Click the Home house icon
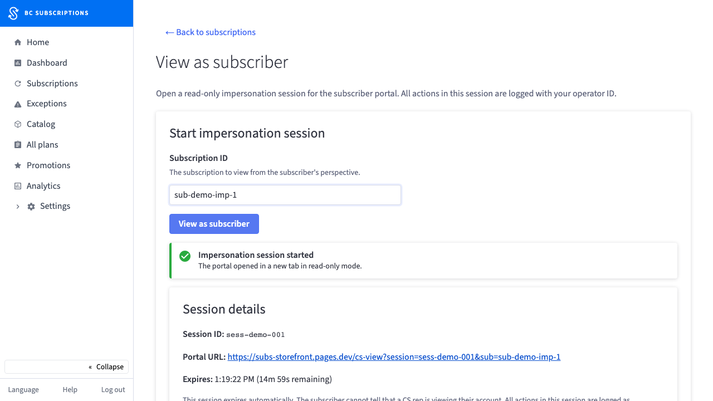Image resolution: width=713 pixels, height=401 pixels. 18,42
